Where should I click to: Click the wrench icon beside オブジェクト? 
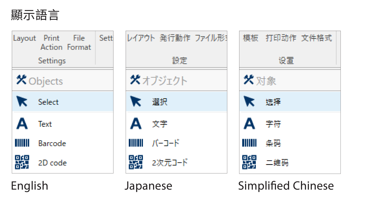[x=135, y=80]
